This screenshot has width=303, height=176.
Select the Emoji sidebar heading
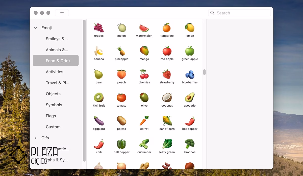coord(46,28)
